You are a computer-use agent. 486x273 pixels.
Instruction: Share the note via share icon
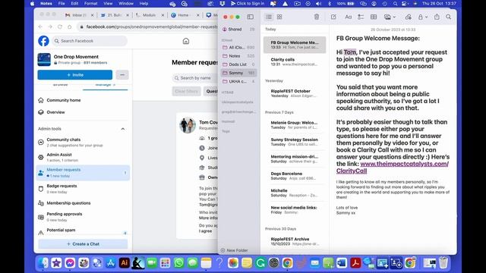point(437,17)
